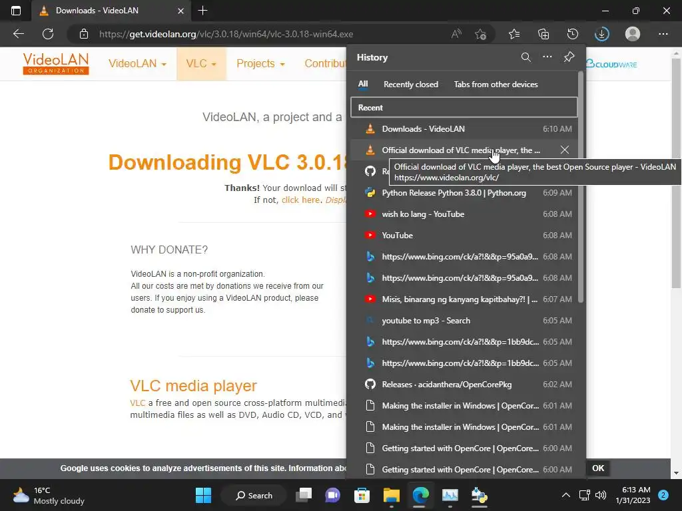Open 'youtube to mp3 - Search' history entry
The width and height of the screenshot is (682, 511).
(464, 320)
